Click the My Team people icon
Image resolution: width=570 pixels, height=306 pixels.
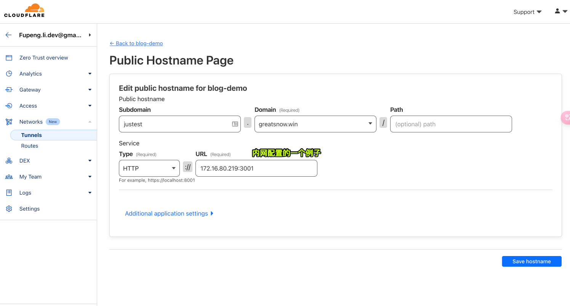click(x=9, y=177)
